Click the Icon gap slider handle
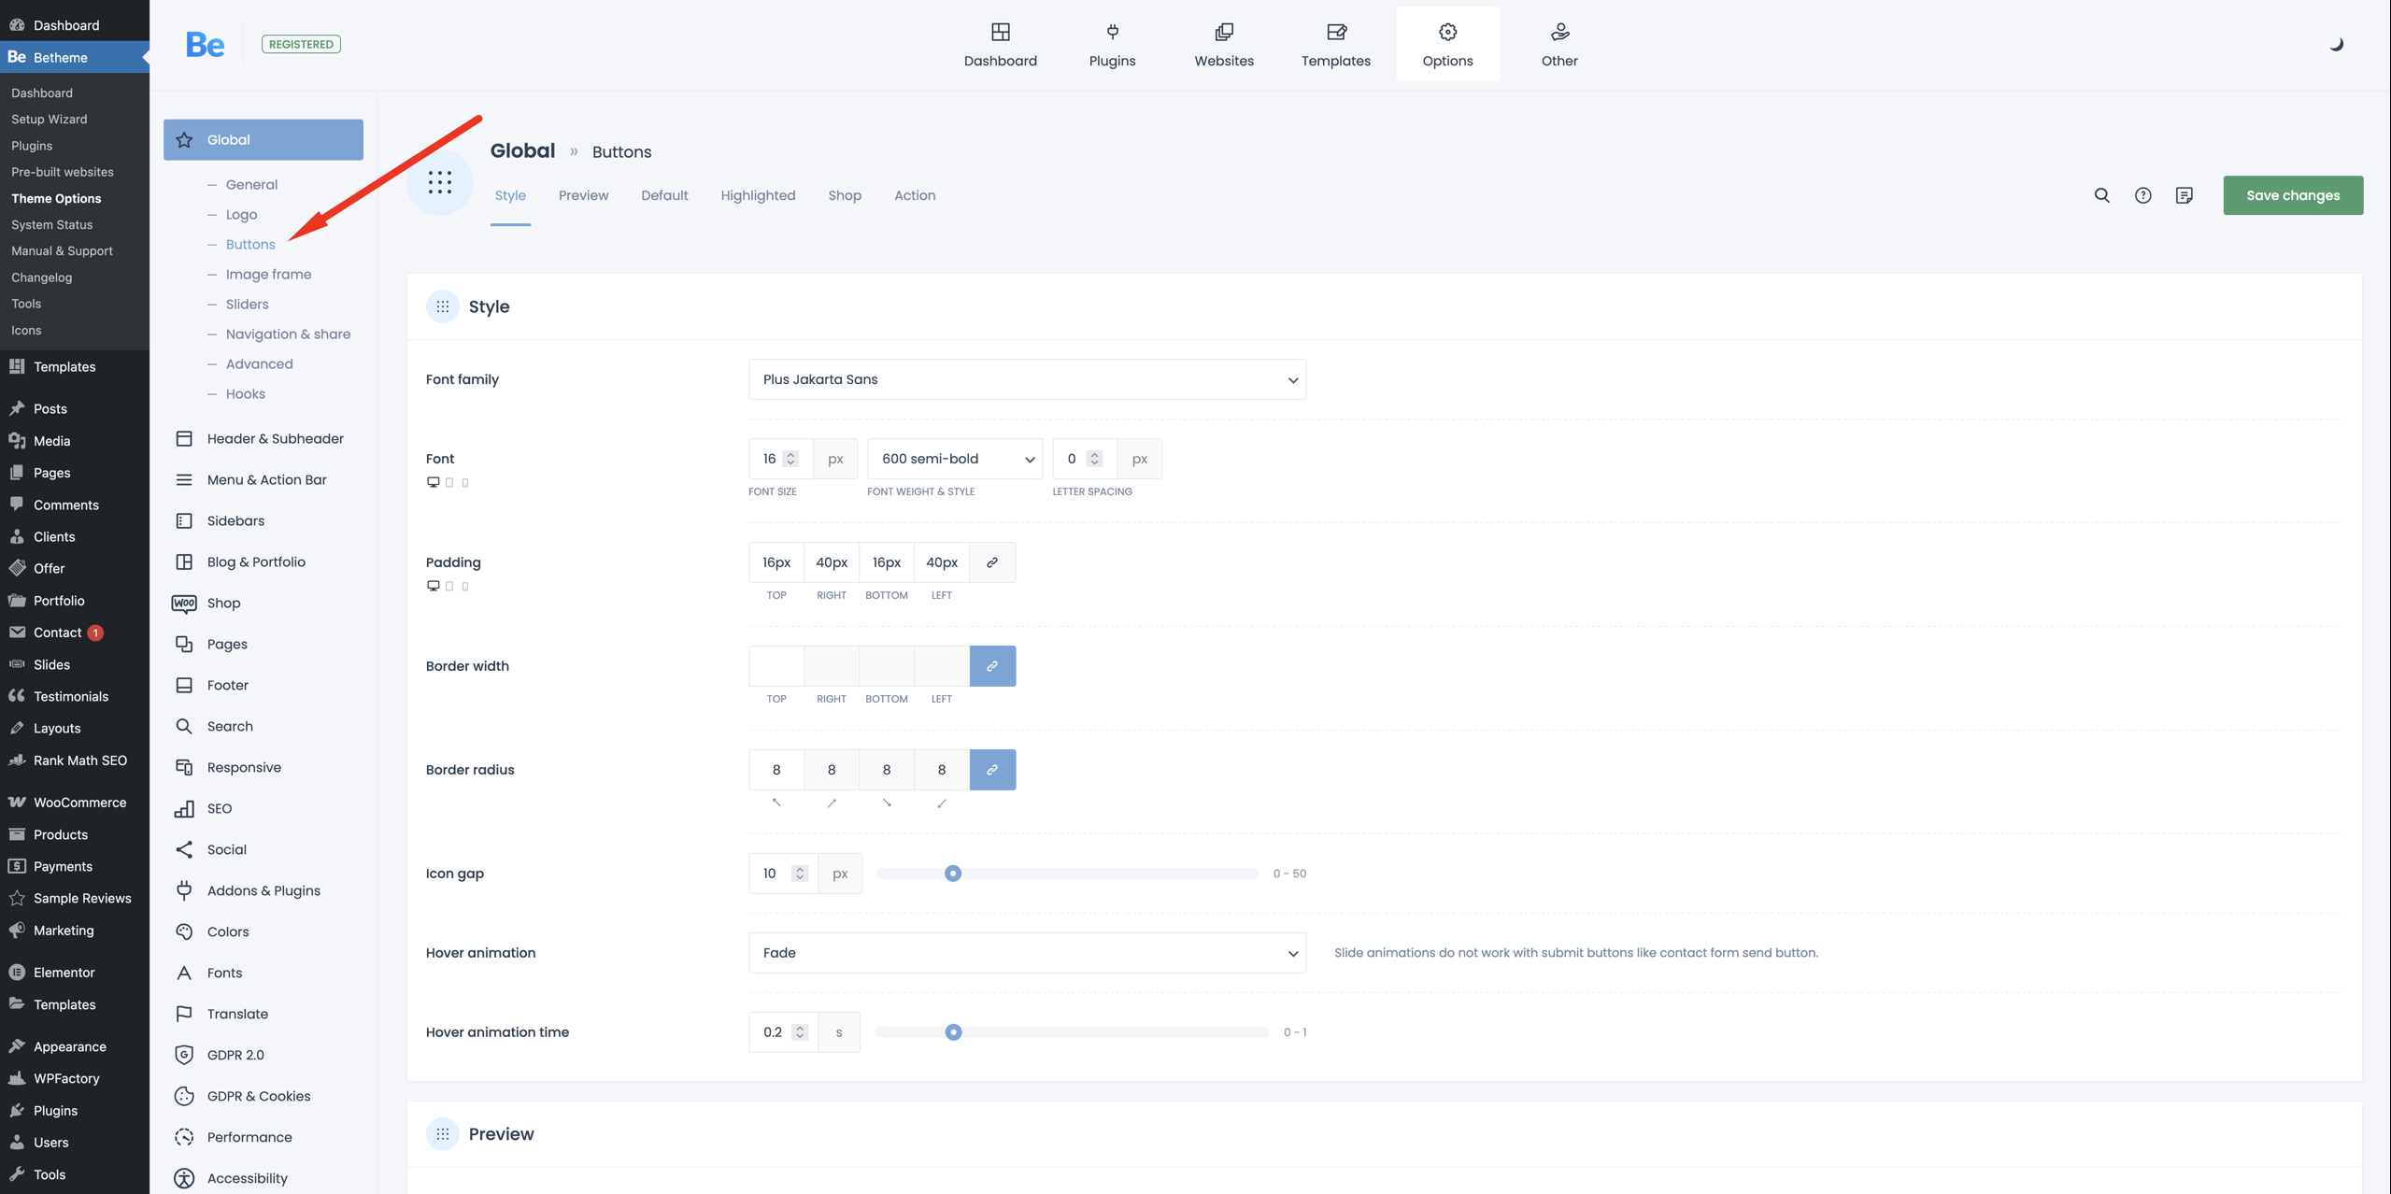Viewport: 2391px width, 1194px height. click(x=952, y=874)
